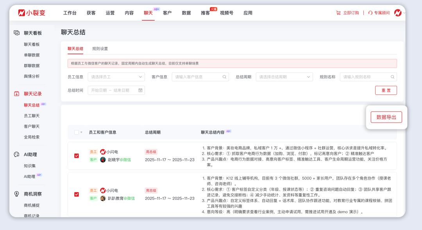Image resolution: width=422 pixels, height=230 pixels.
Task: Open the 总结周期 period dropdown
Action: [284, 77]
